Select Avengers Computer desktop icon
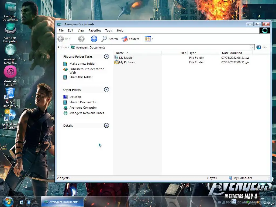The image size is (276, 207). (10, 33)
